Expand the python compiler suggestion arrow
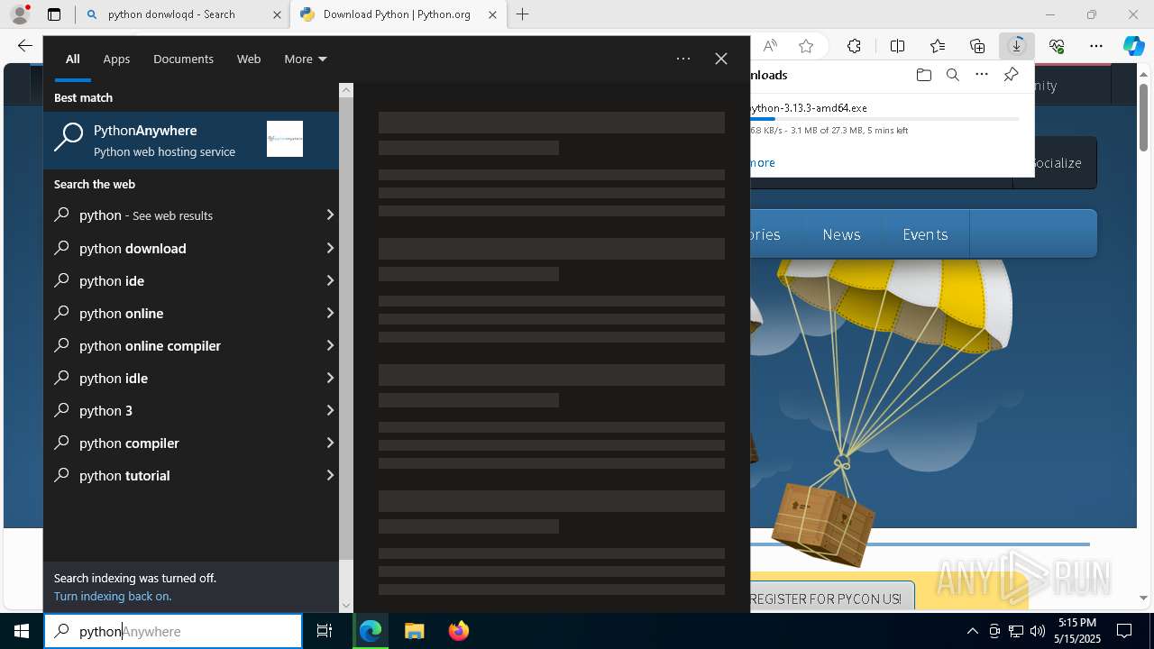 point(330,443)
